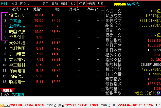
Task: Click the scroll up arrow of stock list
Action: [103, 9]
